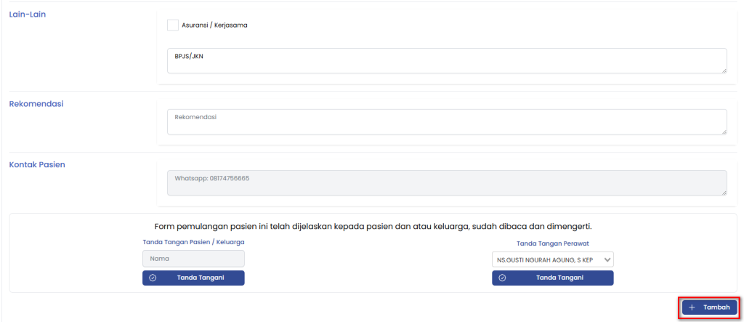
Task: Click the Tambah button
Action: pyautogui.click(x=709, y=307)
